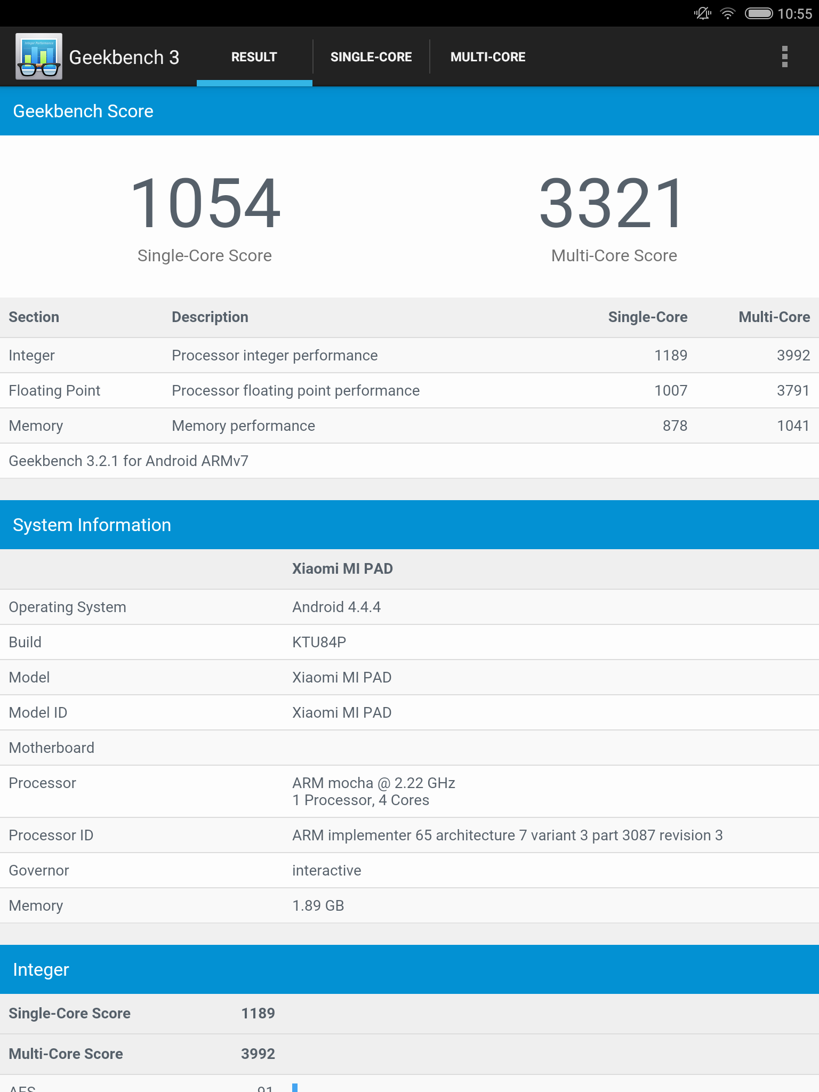Tap the Android 4.4.4 value

click(336, 607)
